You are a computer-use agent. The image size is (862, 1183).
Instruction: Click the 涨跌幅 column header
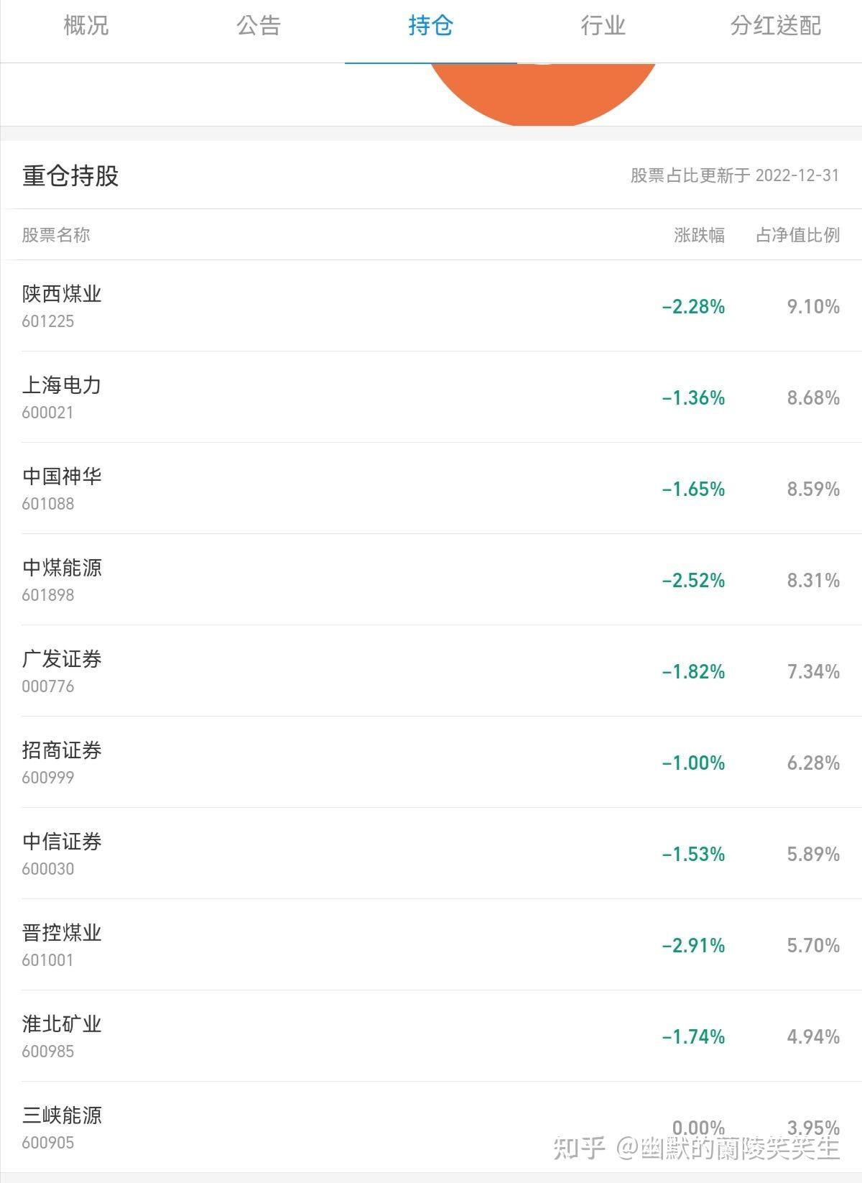[699, 235]
